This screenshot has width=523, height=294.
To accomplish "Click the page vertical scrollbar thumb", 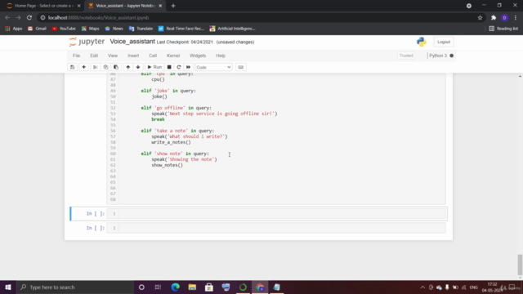I will [x=520, y=265].
